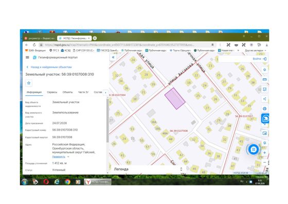The image size is (288, 204).
Task: Share the map link
Action: tap(265, 99)
